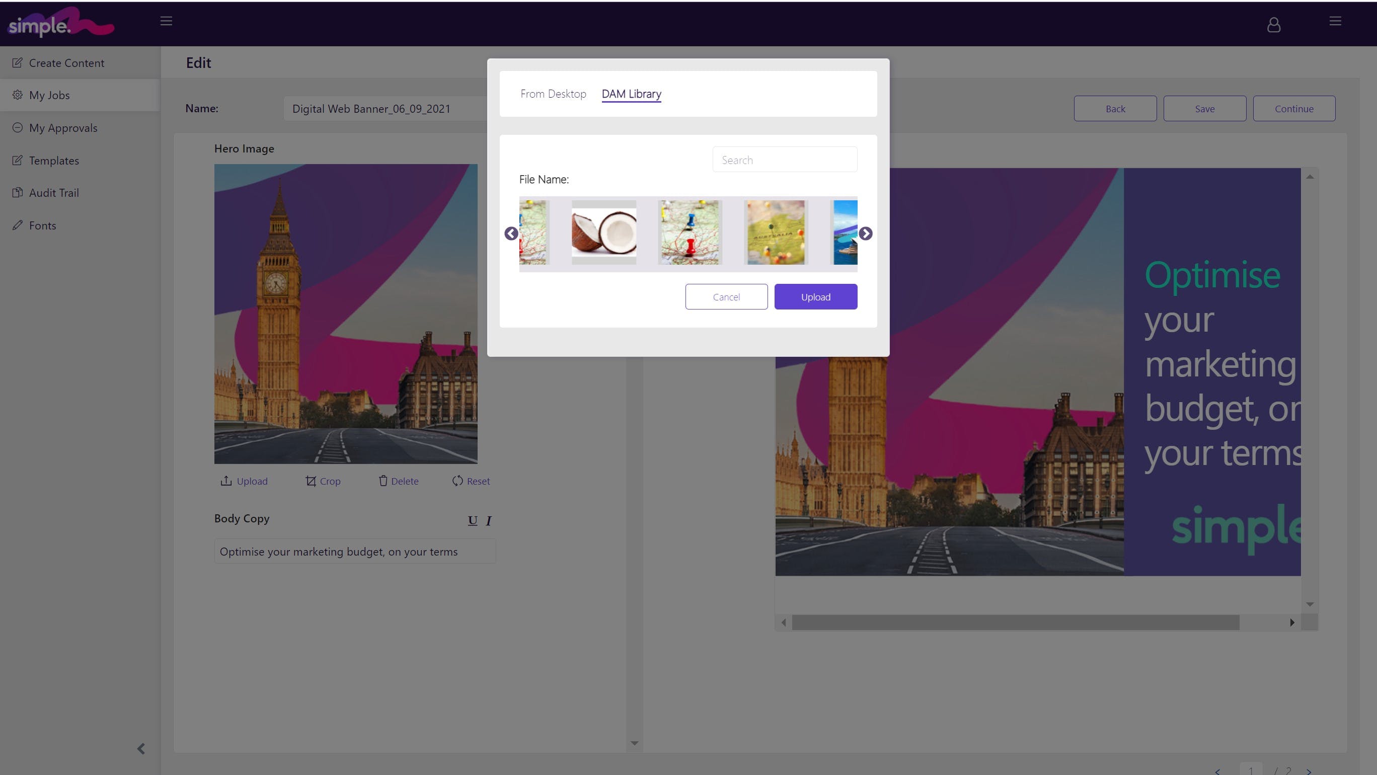The image size is (1377, 775).
Task: Click the hamburger menu icon beside logo
Action: [166, 21]
